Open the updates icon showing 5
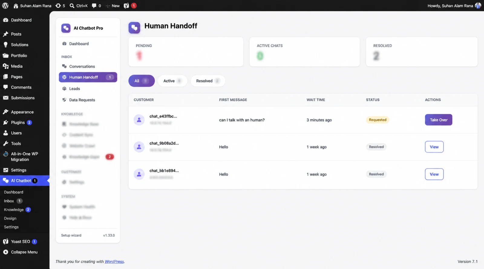The image size is (484, 269). click(58, 6)
